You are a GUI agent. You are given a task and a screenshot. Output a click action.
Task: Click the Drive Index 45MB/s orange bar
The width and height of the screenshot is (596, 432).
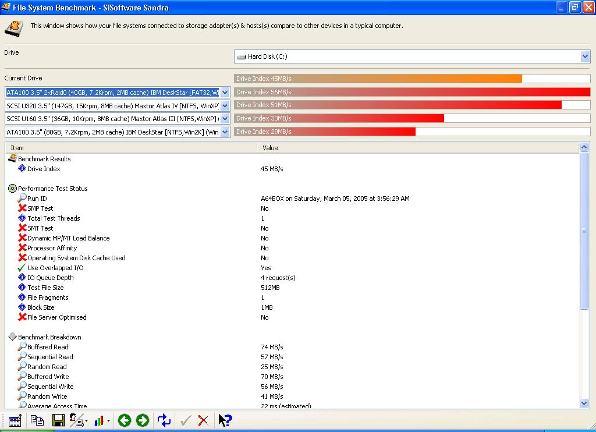(378, 79)
